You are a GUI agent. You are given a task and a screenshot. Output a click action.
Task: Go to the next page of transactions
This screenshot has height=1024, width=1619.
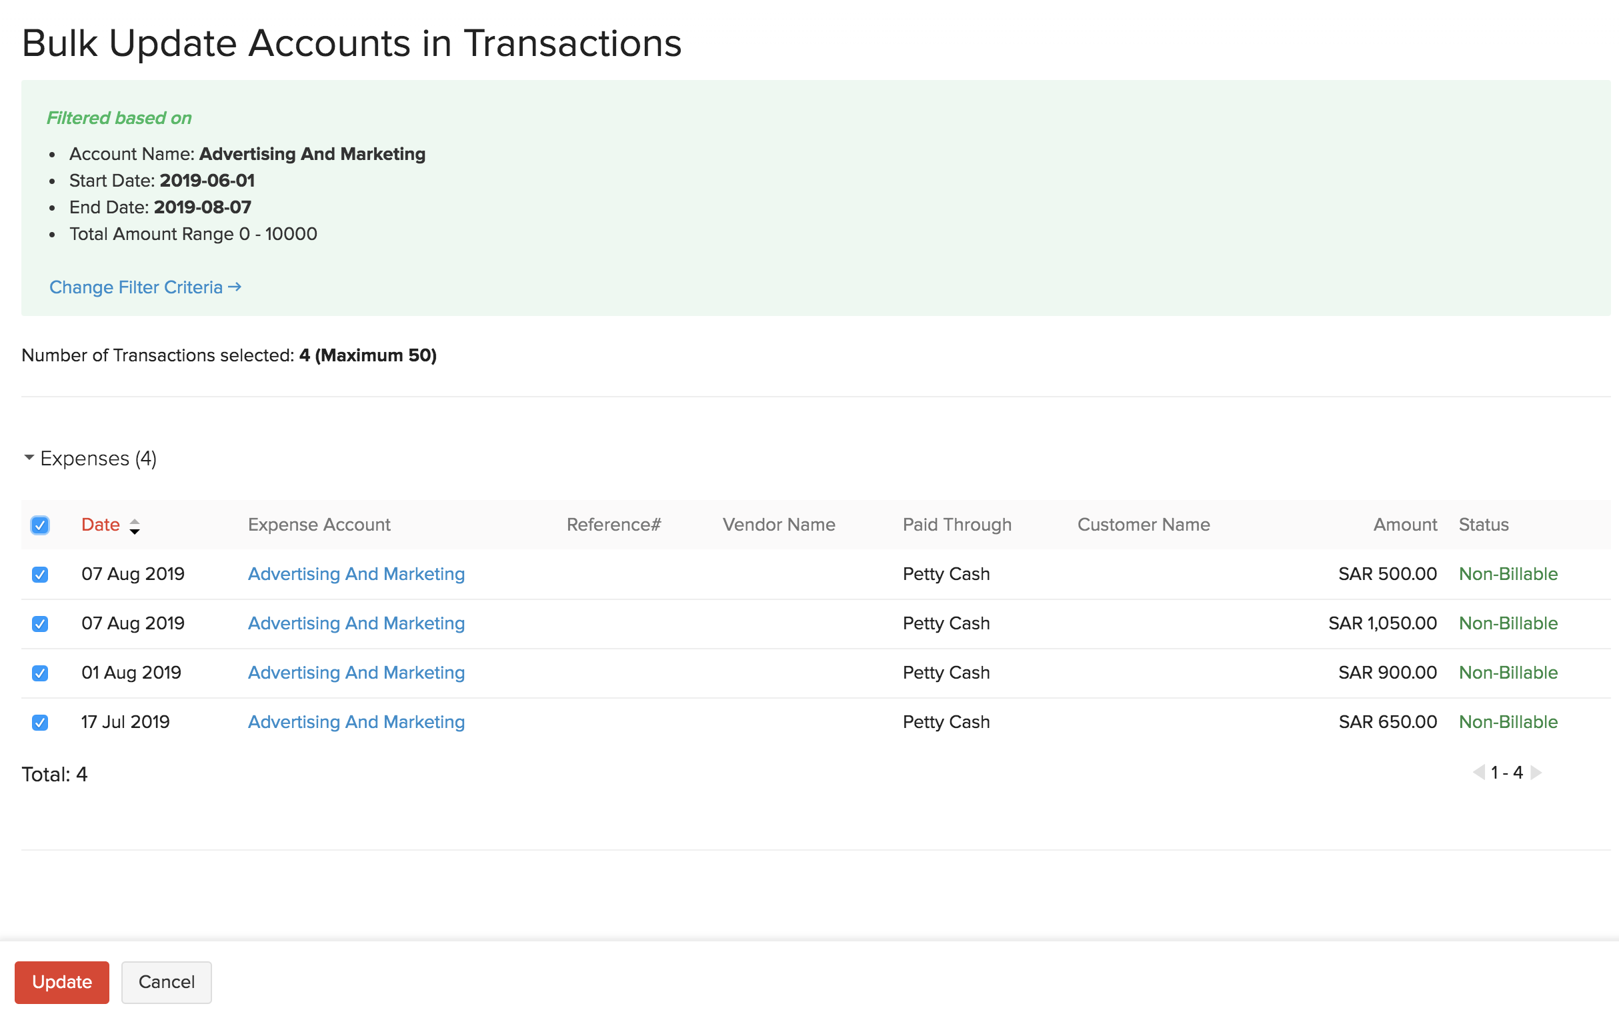1535,773
